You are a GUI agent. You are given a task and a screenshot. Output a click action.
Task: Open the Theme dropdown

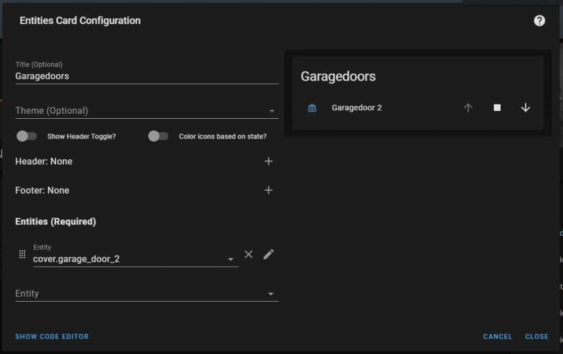272,110
